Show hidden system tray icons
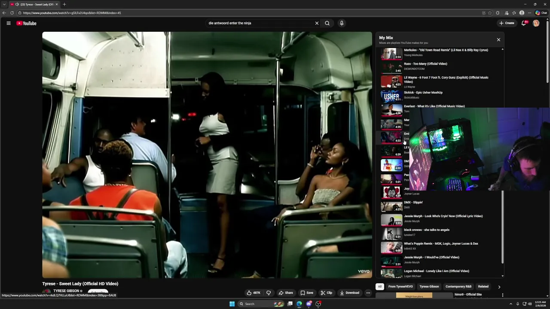The image size is (550, 309). (x=510, y=304)
